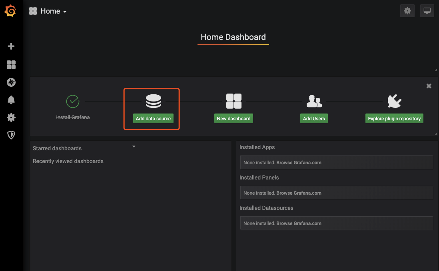This screenshot has height=271, width=439.
Task: Click the Add Users button
Action: pos(314,118)
